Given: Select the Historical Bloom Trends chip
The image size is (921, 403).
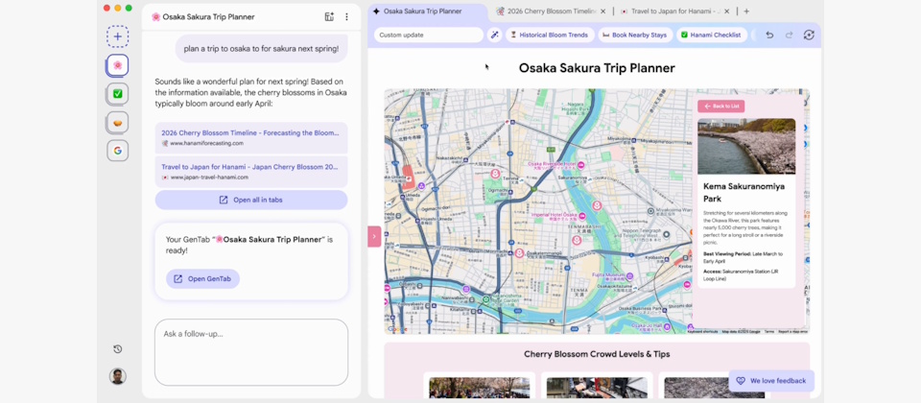Looking at the screenshot, I should (x=549, y=35).
